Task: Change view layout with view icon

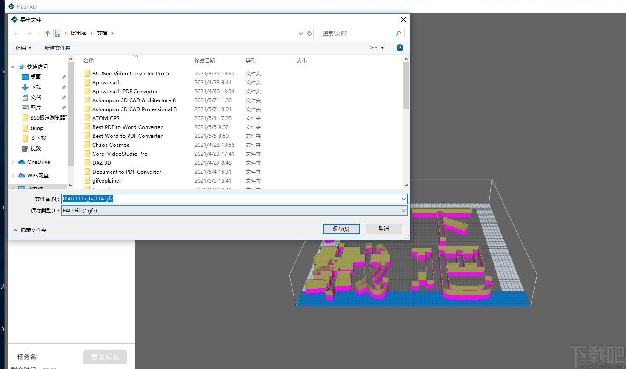Action: tap(373, 48)
